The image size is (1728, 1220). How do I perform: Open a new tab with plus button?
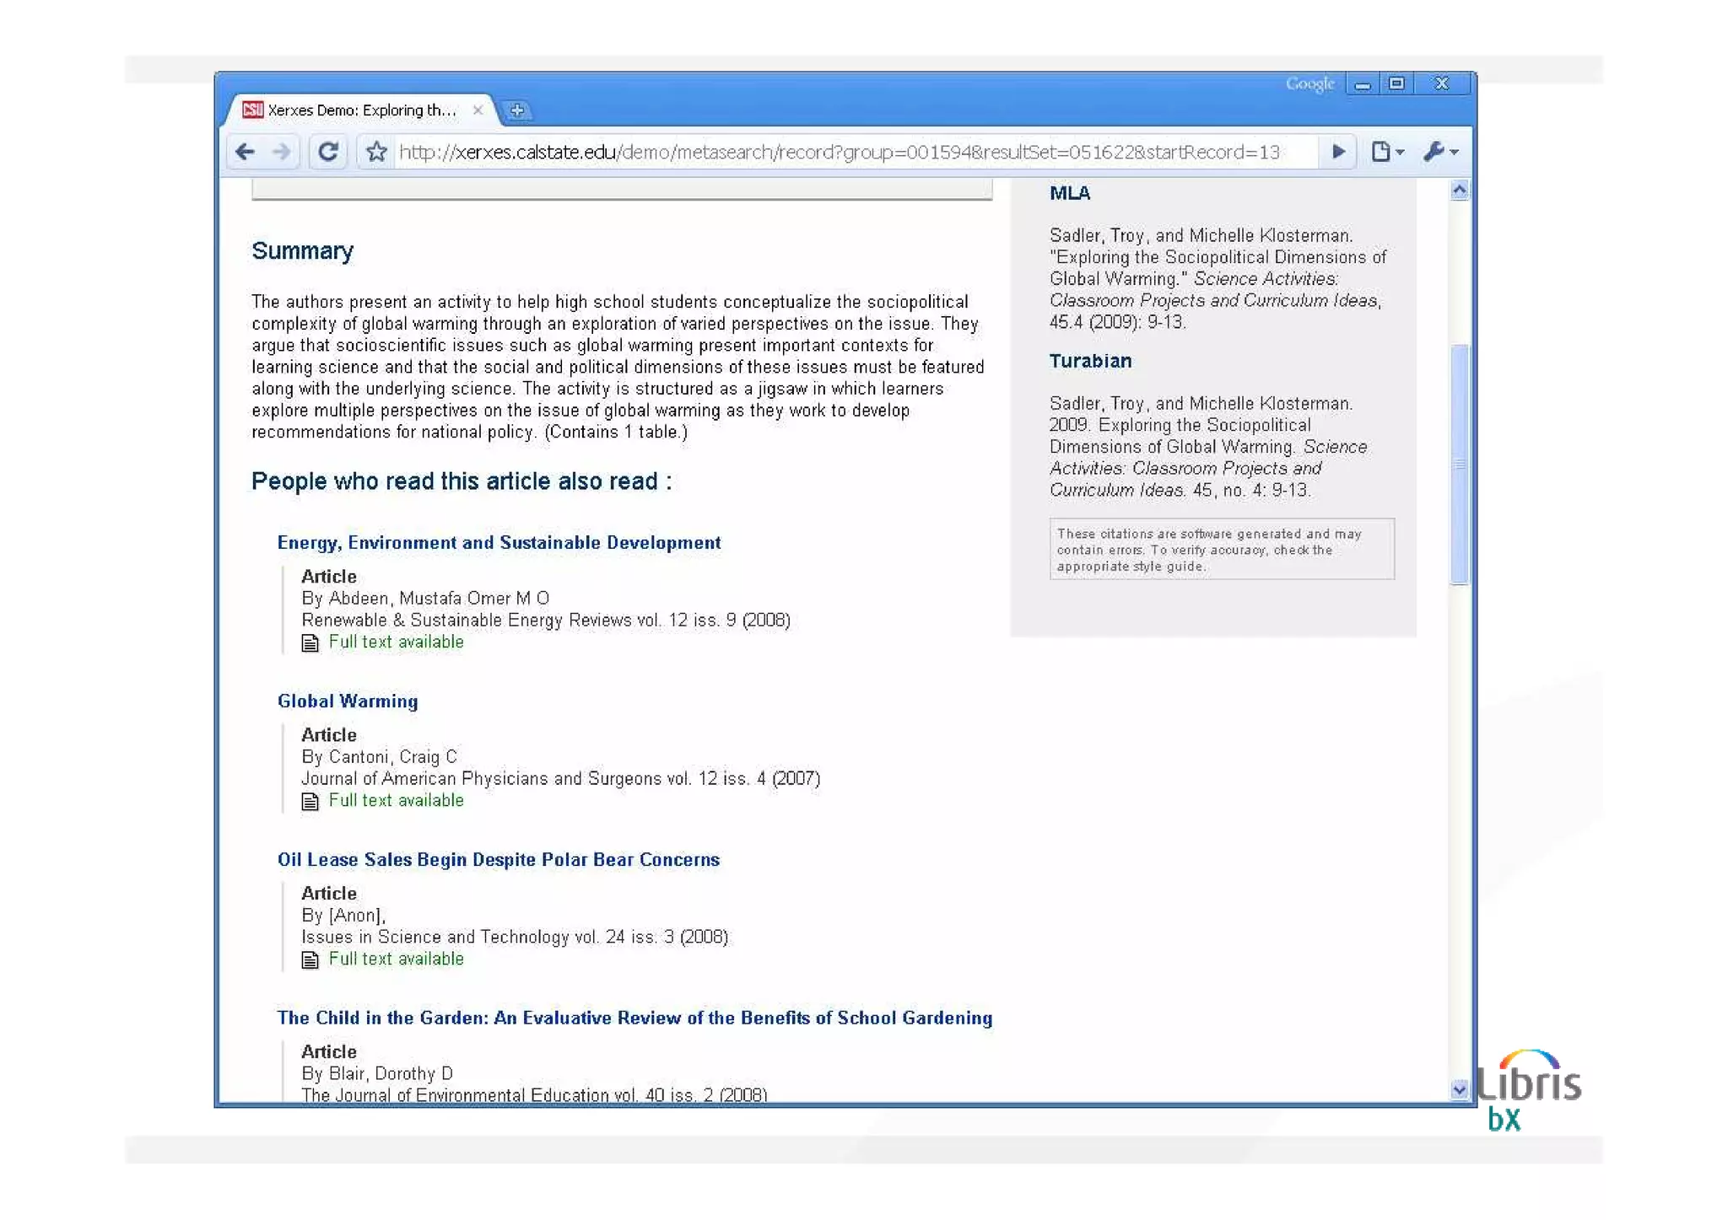[517, 110]
